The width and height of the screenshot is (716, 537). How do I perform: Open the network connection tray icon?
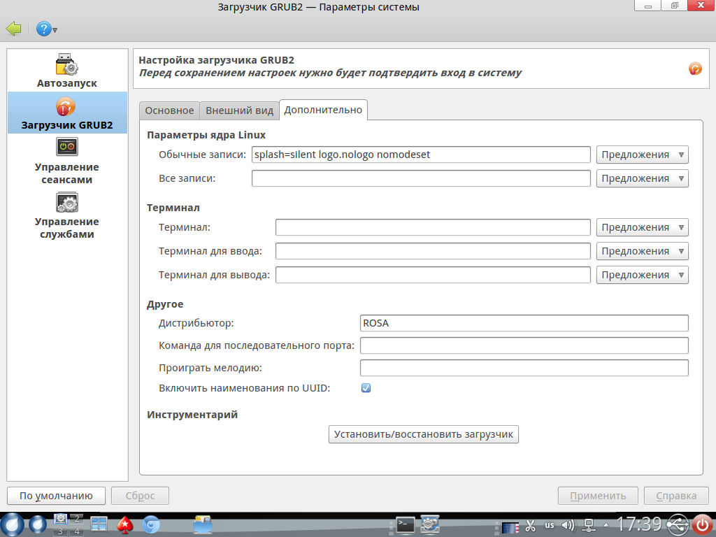tap(589, 526)
